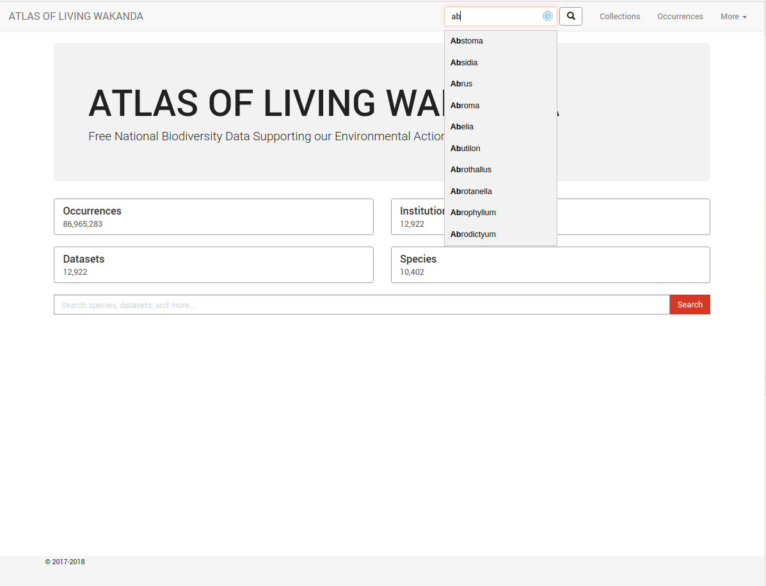Open the More dropdown menu

(x=733, y=16)
